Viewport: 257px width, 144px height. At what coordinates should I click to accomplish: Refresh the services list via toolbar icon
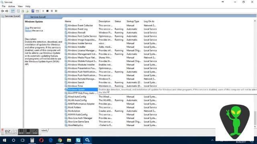pyautogui.click(x=23, y=11)
